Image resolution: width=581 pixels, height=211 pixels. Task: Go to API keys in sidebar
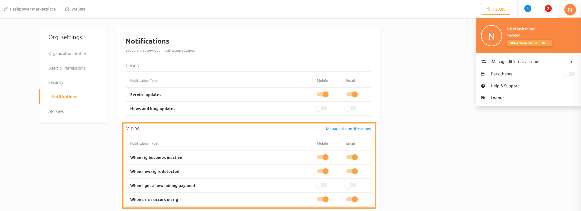(56, 111)
